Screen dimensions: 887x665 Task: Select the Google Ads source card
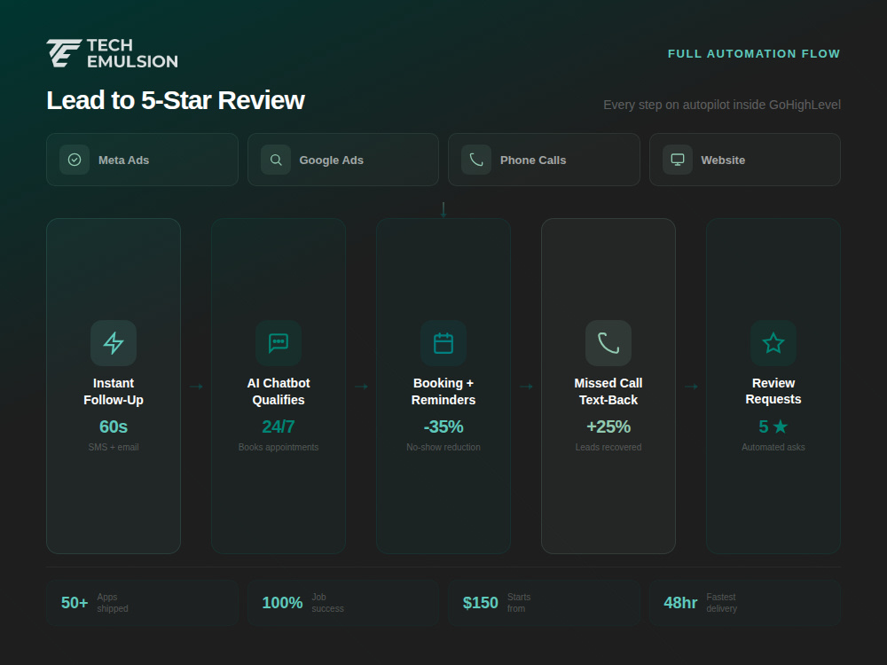coord(342,160)
